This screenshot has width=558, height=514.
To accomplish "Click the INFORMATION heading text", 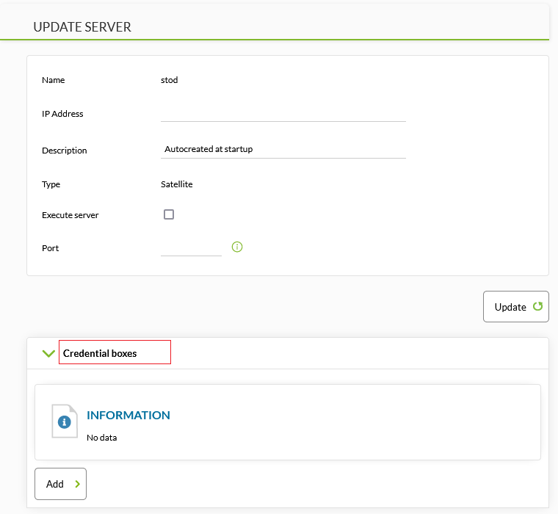I will pos(128,415).
